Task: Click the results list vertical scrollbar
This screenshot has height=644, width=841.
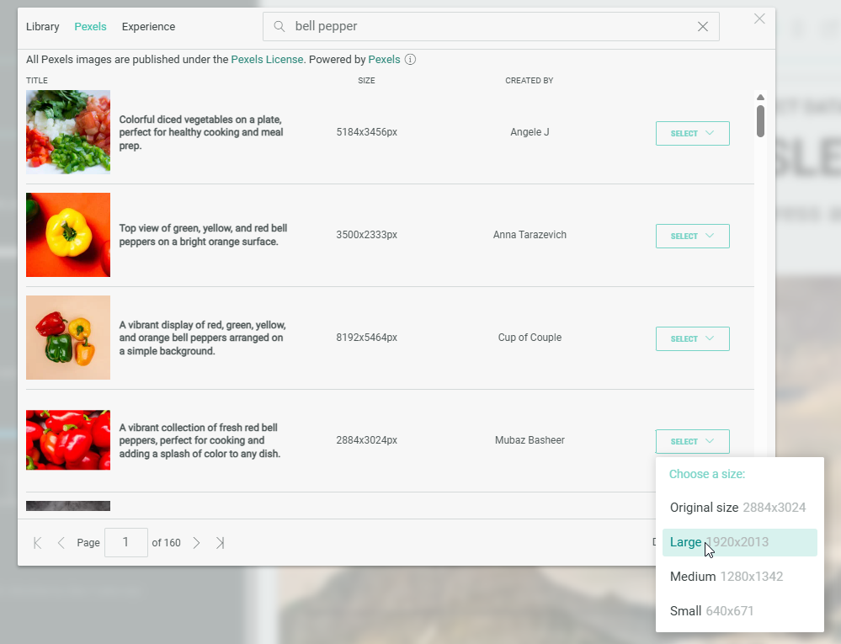Action: [760, 120]
